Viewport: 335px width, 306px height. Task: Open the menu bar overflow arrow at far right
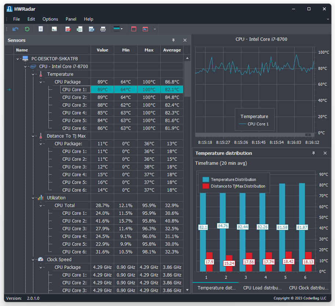tap(328, 19)
